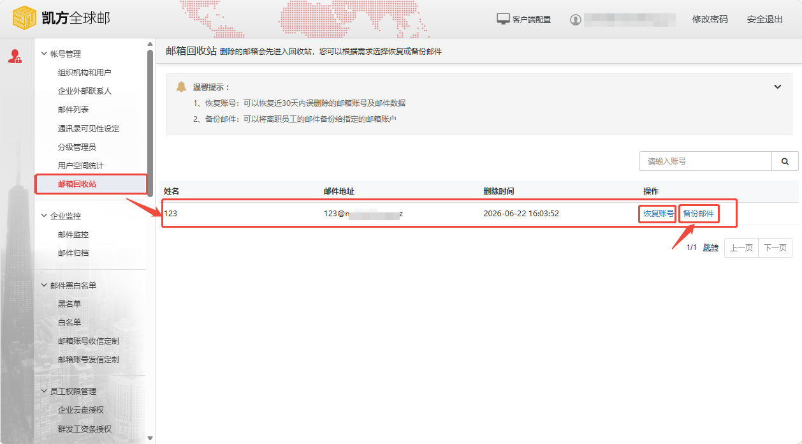This screenshot has height=444, width=802.
Task: Open the 客户端配置 monitor icon
Action: [x=504, y=19]
